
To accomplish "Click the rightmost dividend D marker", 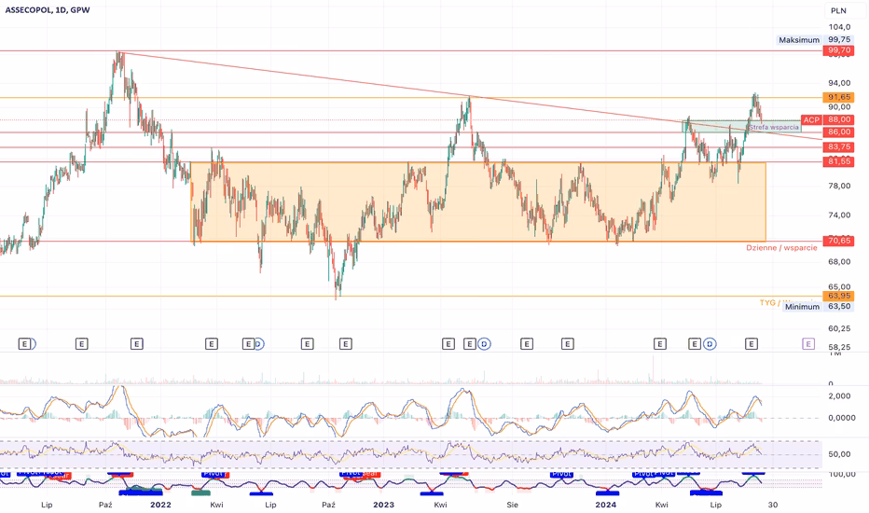I will (x=710, y=344).
